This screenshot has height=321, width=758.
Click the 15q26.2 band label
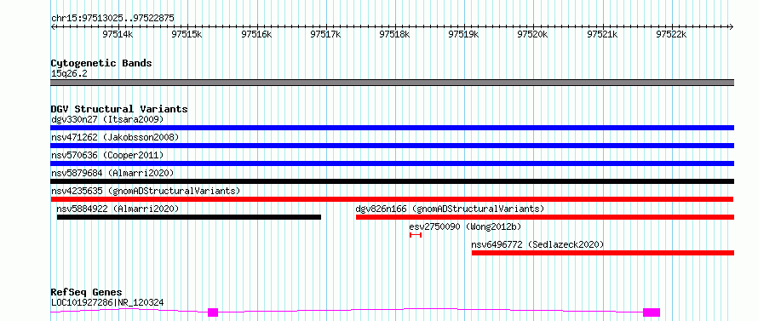(x=69, y=73)
